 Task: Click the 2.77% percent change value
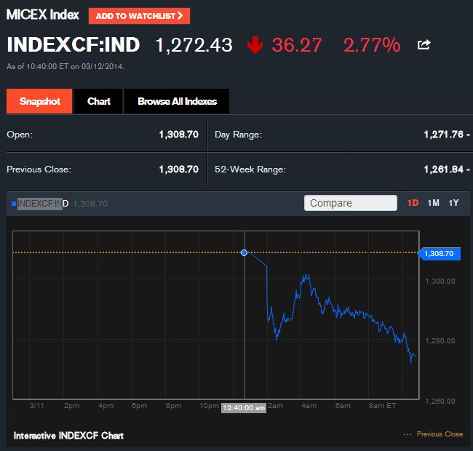tap(371, 45)
